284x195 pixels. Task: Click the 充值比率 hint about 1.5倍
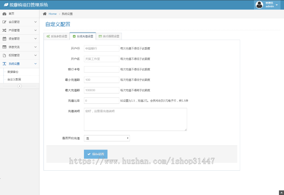point(154,101)
